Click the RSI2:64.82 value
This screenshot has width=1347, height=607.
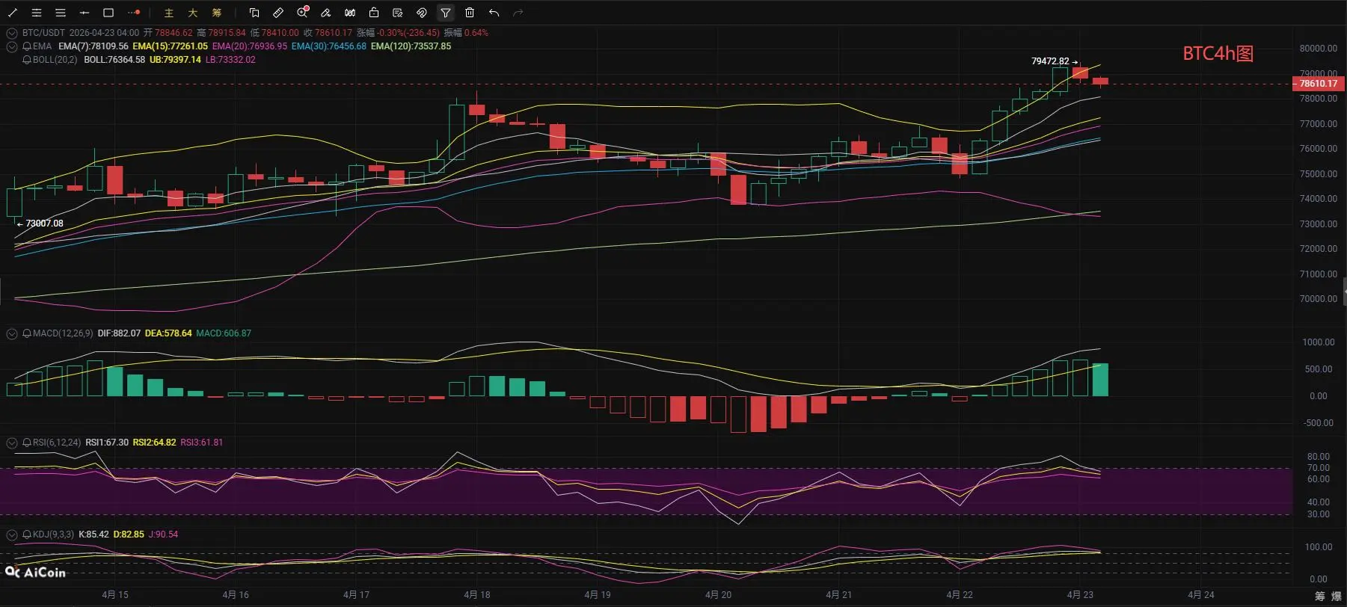click(x=155, y=443)
